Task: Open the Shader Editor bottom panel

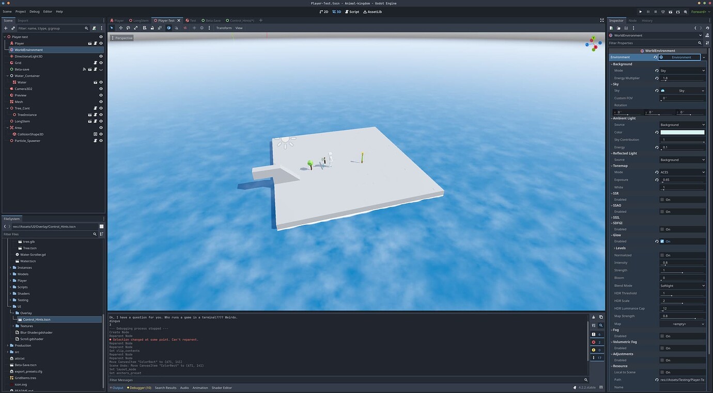Action: (222, 388)
